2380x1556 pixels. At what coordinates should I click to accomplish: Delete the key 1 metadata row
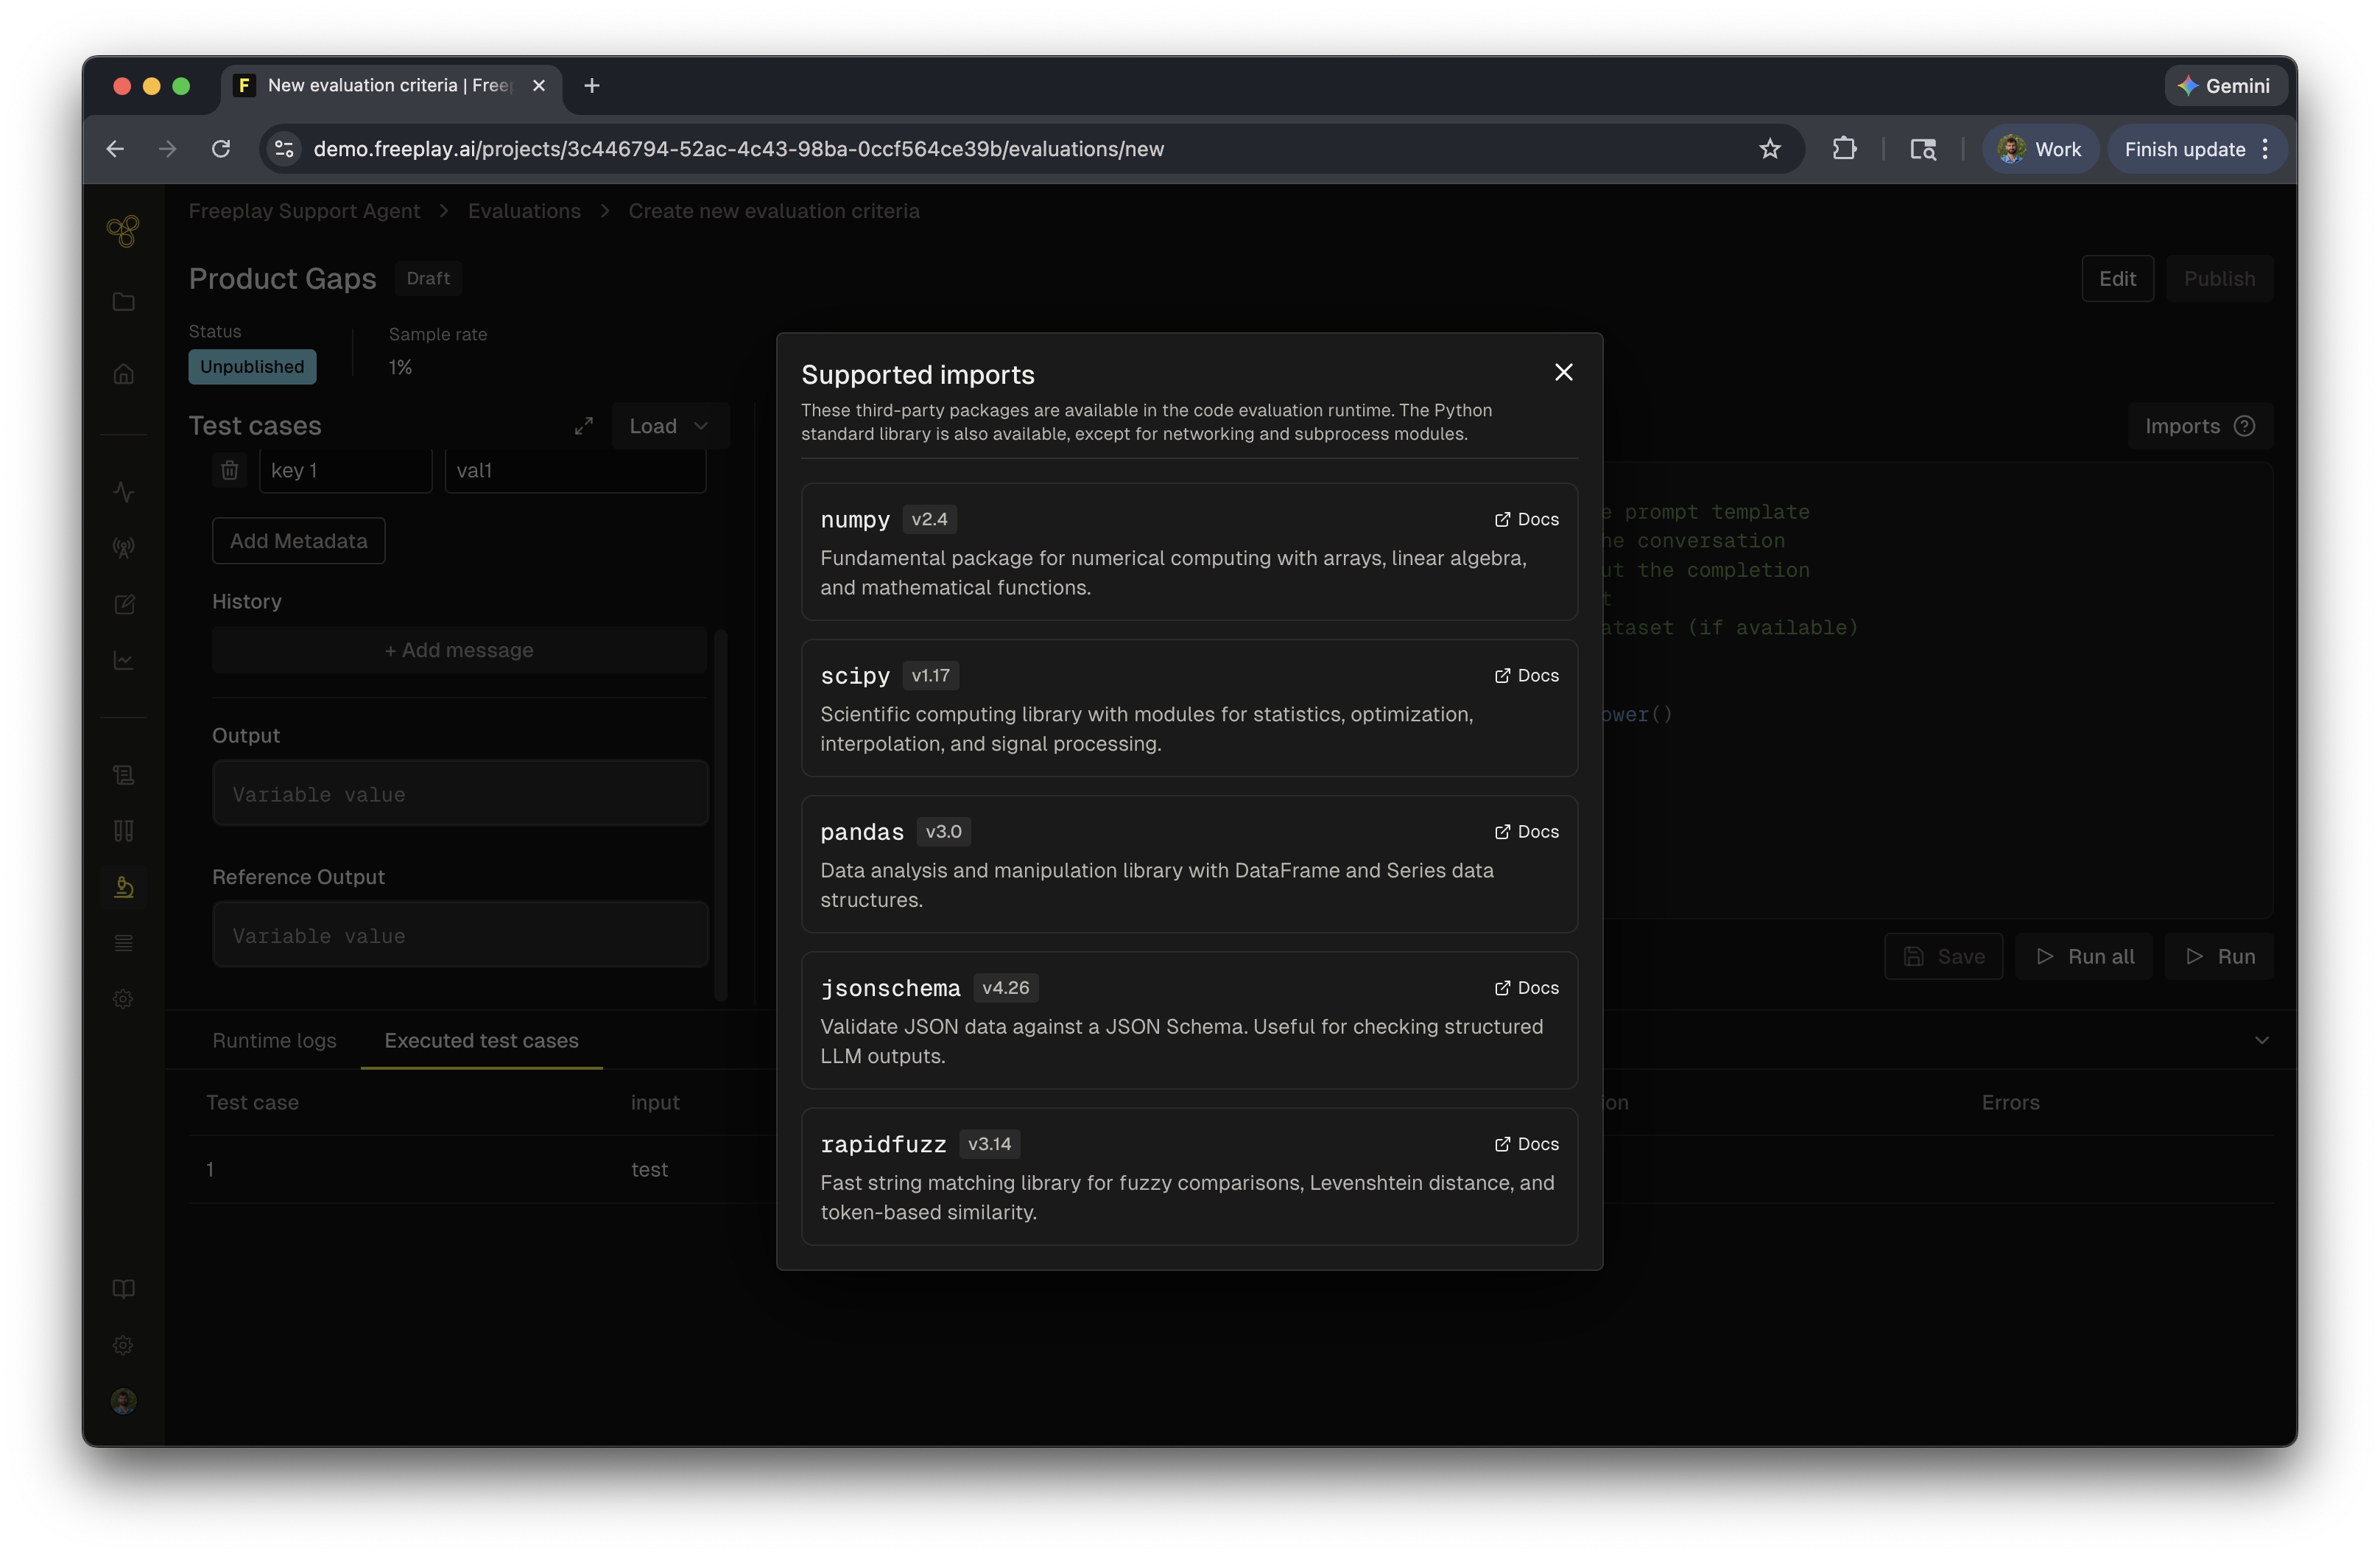coord(229,469)
